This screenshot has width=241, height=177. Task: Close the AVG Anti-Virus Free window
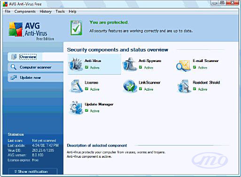click(233, 3)
